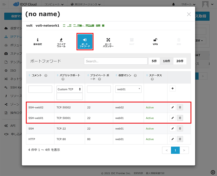Click the comment input field
This screenshot has height=176, width=217.
[40, 89]
